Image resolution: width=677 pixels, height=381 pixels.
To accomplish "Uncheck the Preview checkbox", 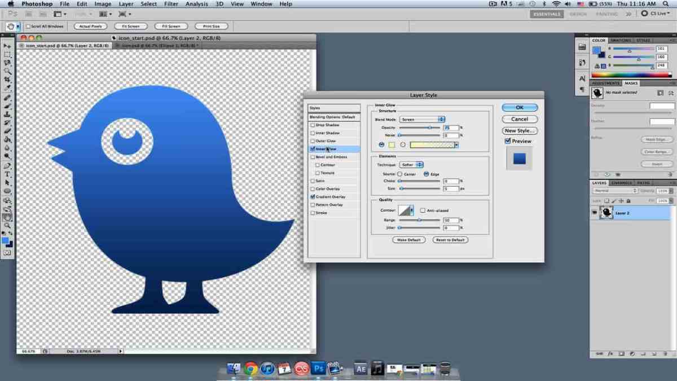I will pyautogui.click(x=508, y=141).
